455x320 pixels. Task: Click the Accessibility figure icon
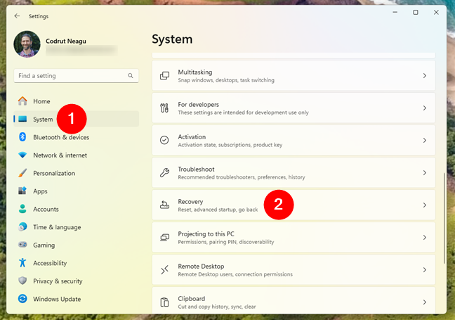tap(22, 263)
